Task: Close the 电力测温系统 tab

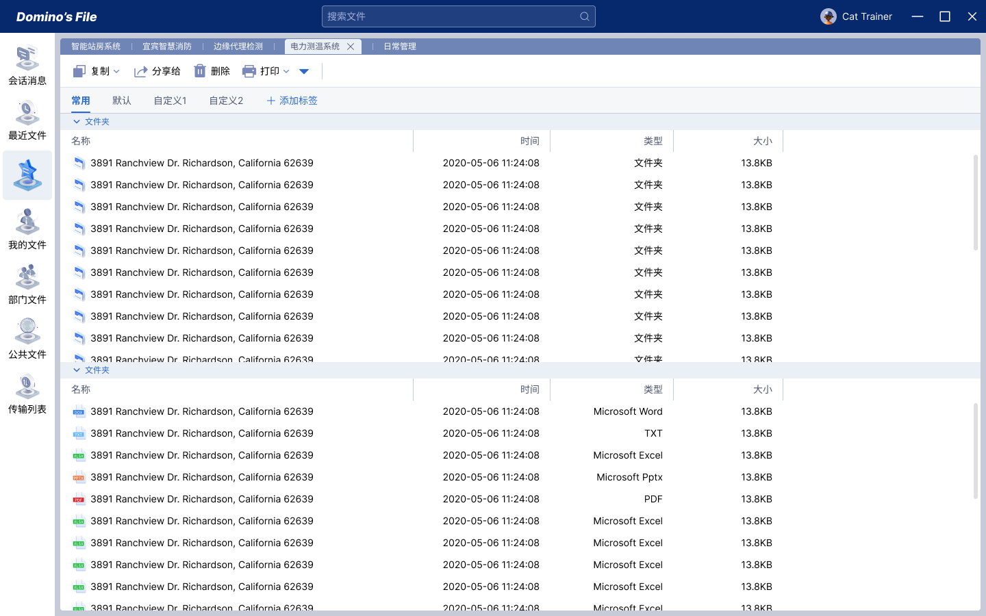Action: pos(351,47)
